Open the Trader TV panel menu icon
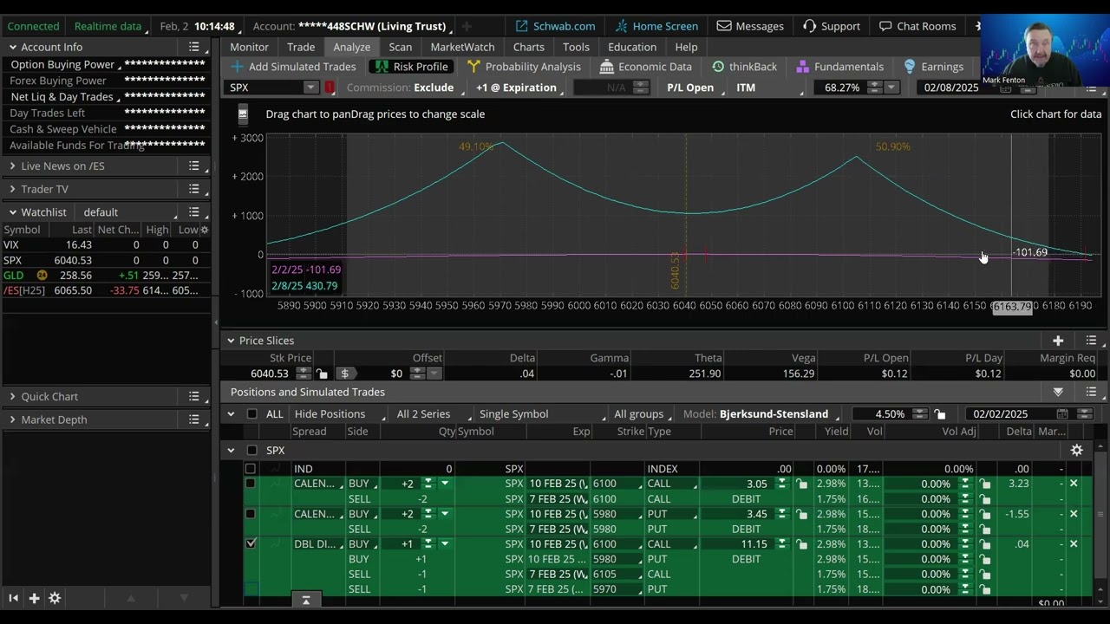The height and width of the screenshot is (624, 1110). pos(194,189)
